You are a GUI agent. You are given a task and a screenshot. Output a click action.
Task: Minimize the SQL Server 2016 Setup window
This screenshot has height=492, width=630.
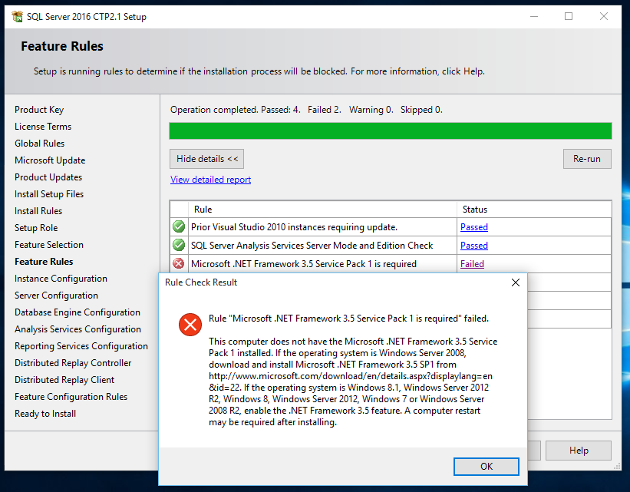(x=534, y=16)
